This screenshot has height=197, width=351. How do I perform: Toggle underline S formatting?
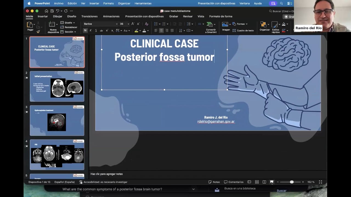click(x=96, y=30)
